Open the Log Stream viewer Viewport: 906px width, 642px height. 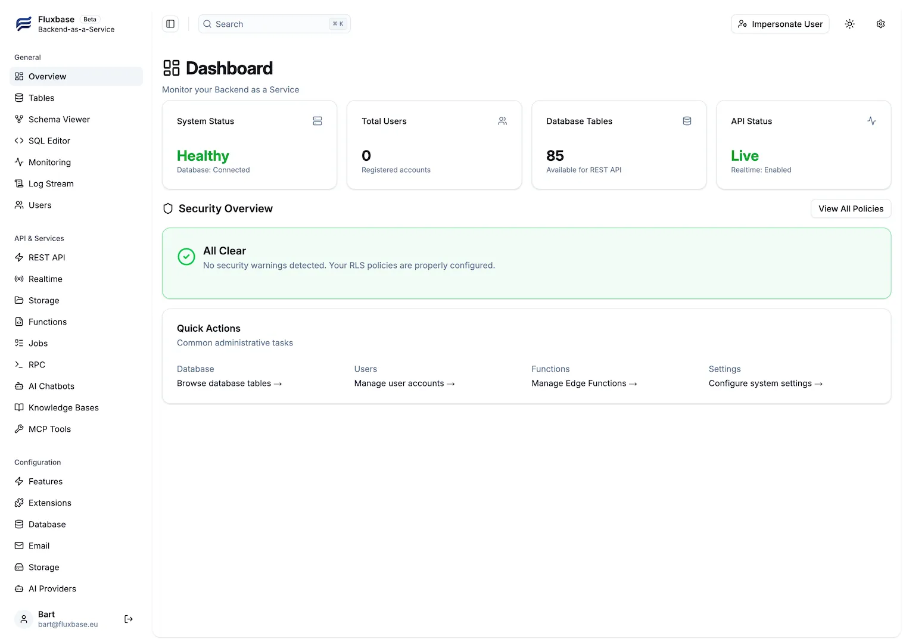coord(51,183)
